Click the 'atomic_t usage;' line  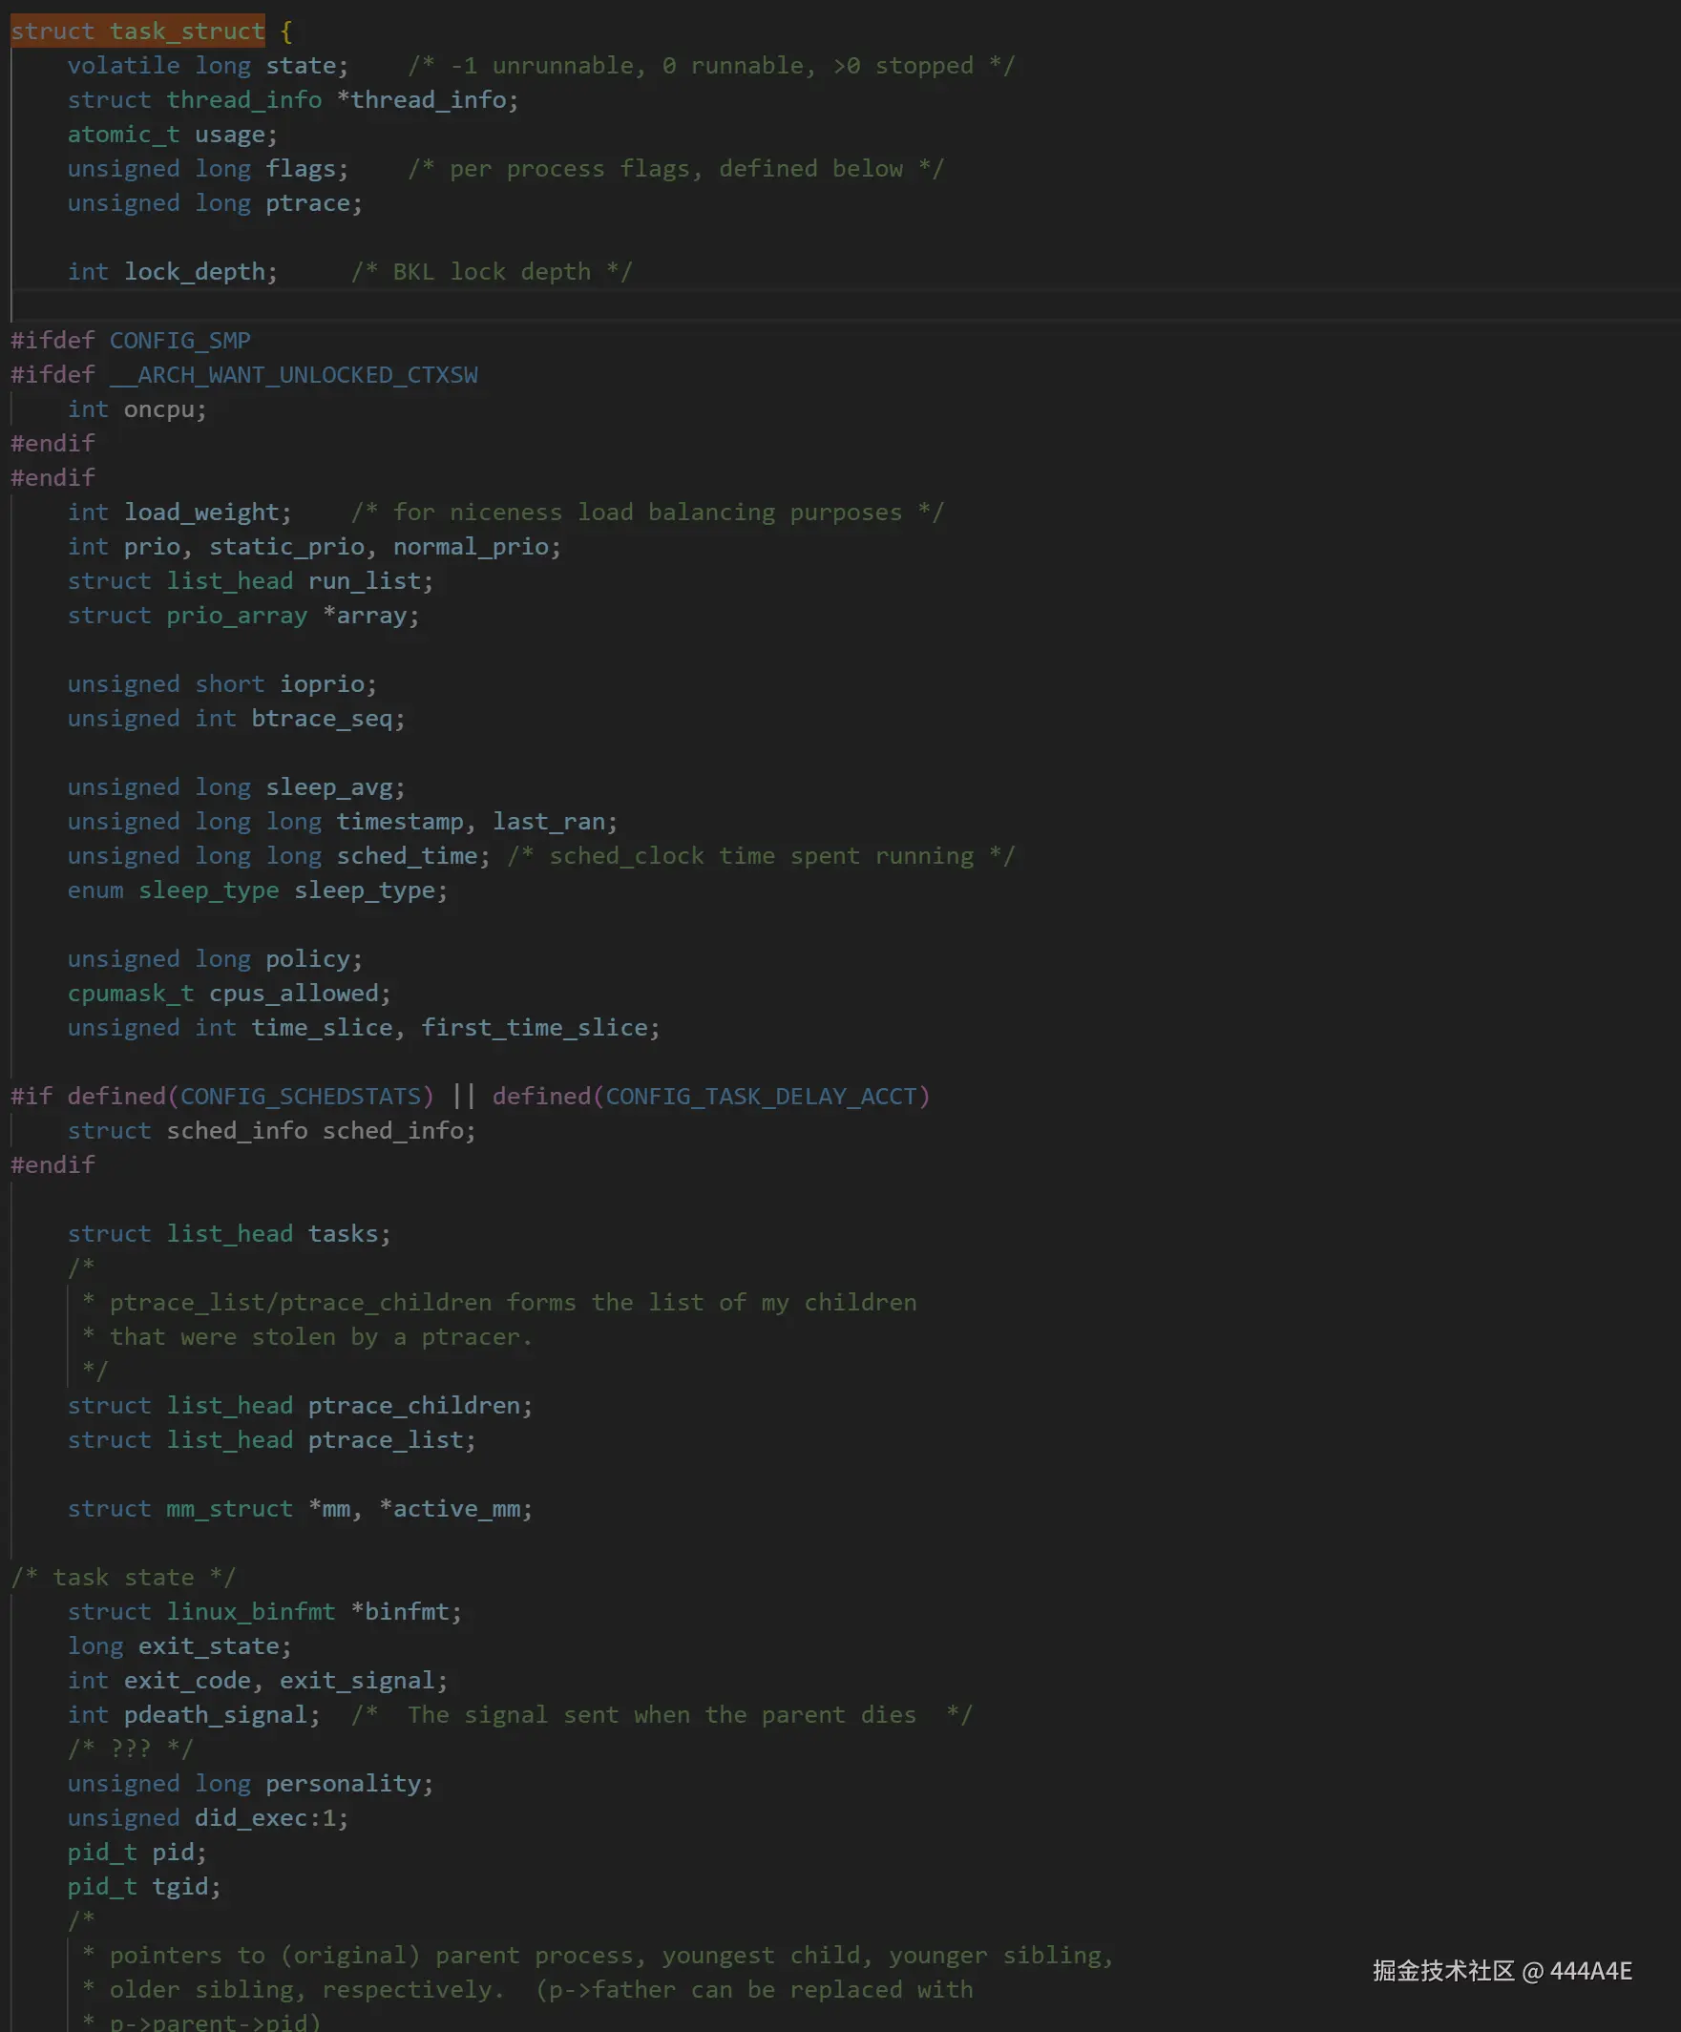172,135
